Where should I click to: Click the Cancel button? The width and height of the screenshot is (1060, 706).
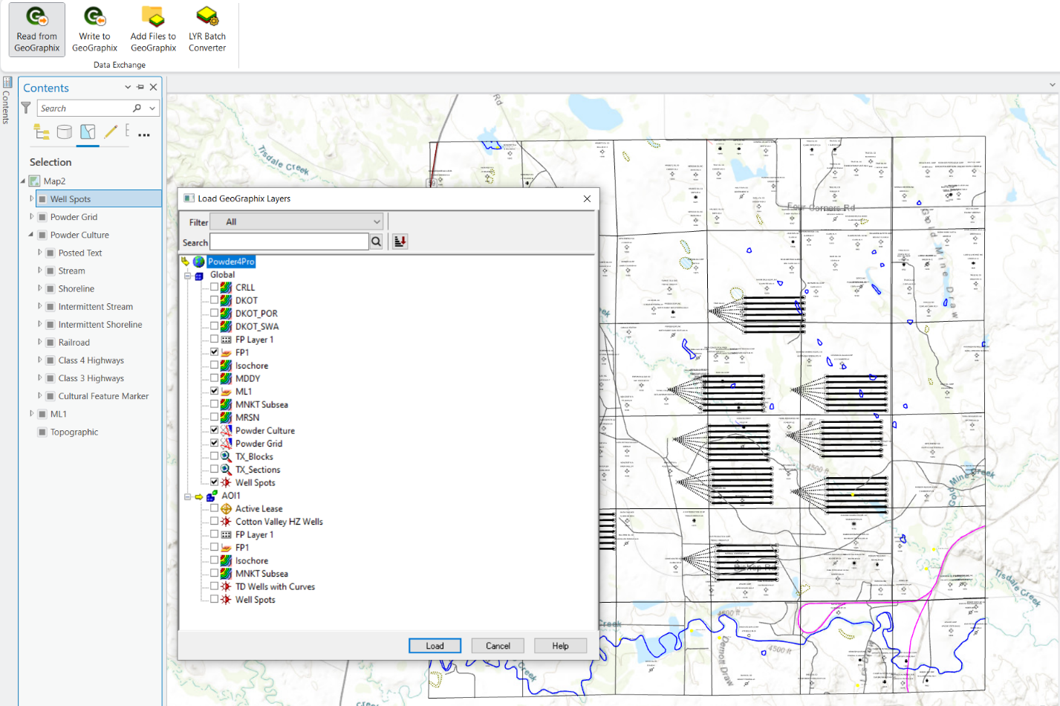(498, 646)
